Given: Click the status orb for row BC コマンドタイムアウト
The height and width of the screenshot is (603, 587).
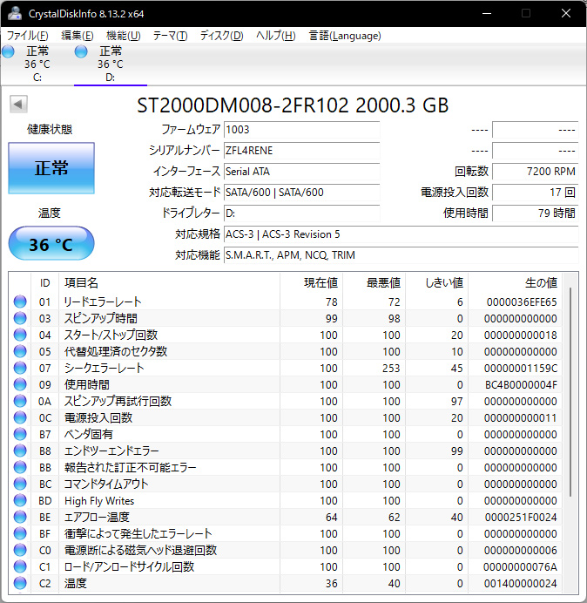Looking at the screenshot, I should [x=20, y=484].
